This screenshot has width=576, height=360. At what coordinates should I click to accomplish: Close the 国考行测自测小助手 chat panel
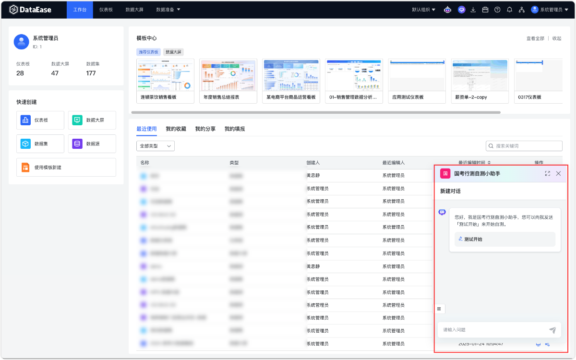pyautogui.click(x=558, y=174)
